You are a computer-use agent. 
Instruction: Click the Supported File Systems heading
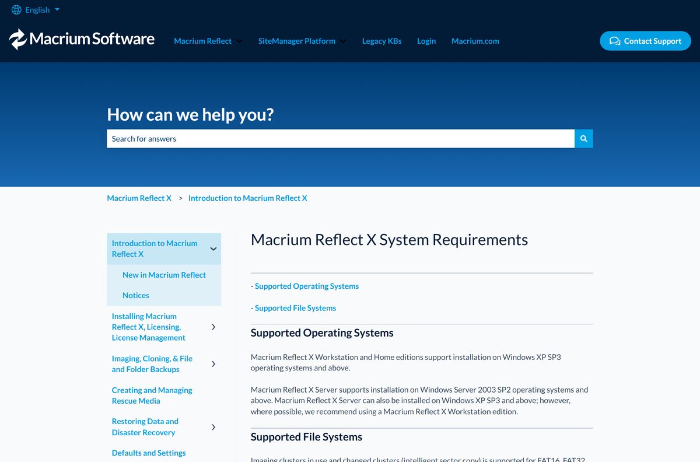(306, 437)
